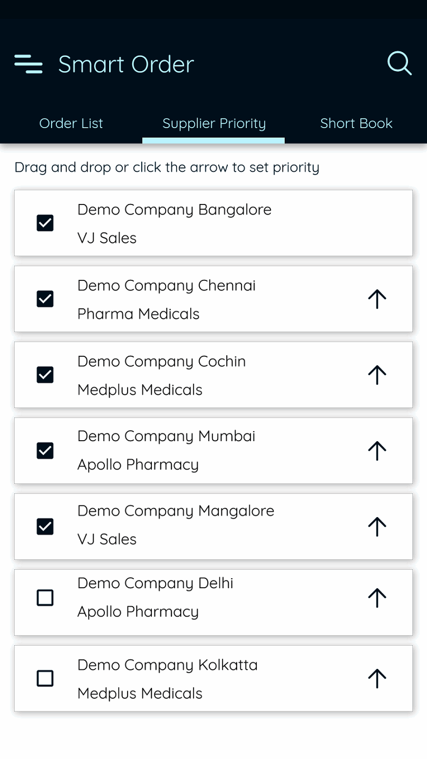
Task: Select the Supplier Priority tab
Action: (x=214, y=123)
